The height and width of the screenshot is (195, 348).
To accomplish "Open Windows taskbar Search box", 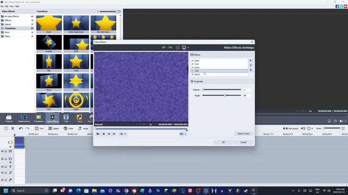I will pos(30,191).
